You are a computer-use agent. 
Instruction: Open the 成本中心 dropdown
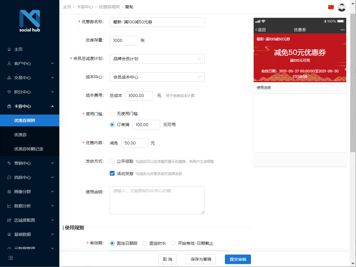157,77
